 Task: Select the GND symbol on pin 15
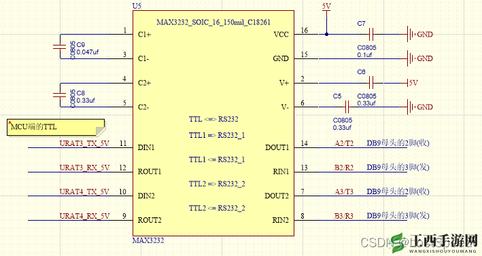point(419,58)
